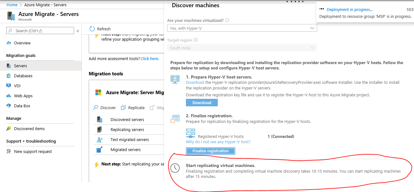This screenshot has width=414, height=192.
Task: Click the 'Discovered servers' row text
Action: pyautogui.click(x=127, y=119)
